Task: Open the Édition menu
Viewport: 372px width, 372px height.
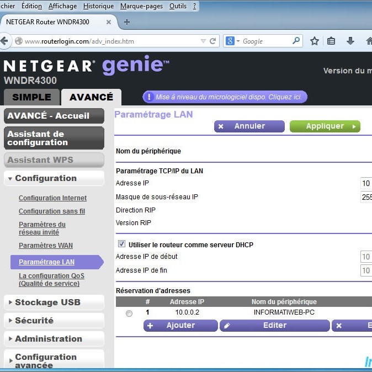Action: click(x=31, y=6)
